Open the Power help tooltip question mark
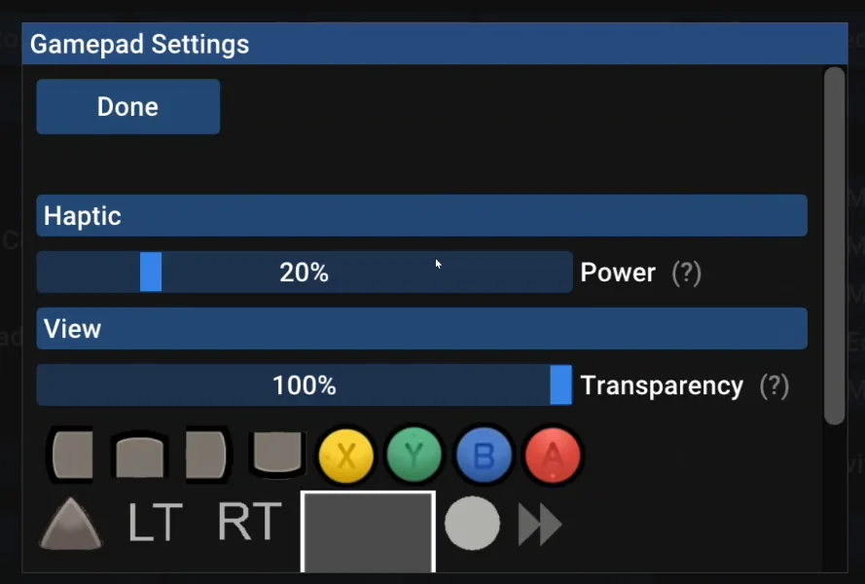Viewport: 865px width, 584px height. (687, 274)
